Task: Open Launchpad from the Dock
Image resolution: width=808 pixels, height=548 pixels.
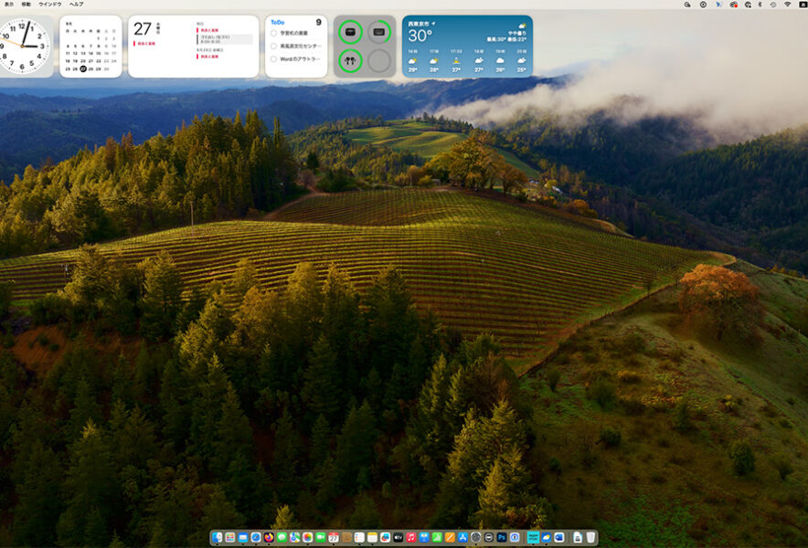Action: 229,538
